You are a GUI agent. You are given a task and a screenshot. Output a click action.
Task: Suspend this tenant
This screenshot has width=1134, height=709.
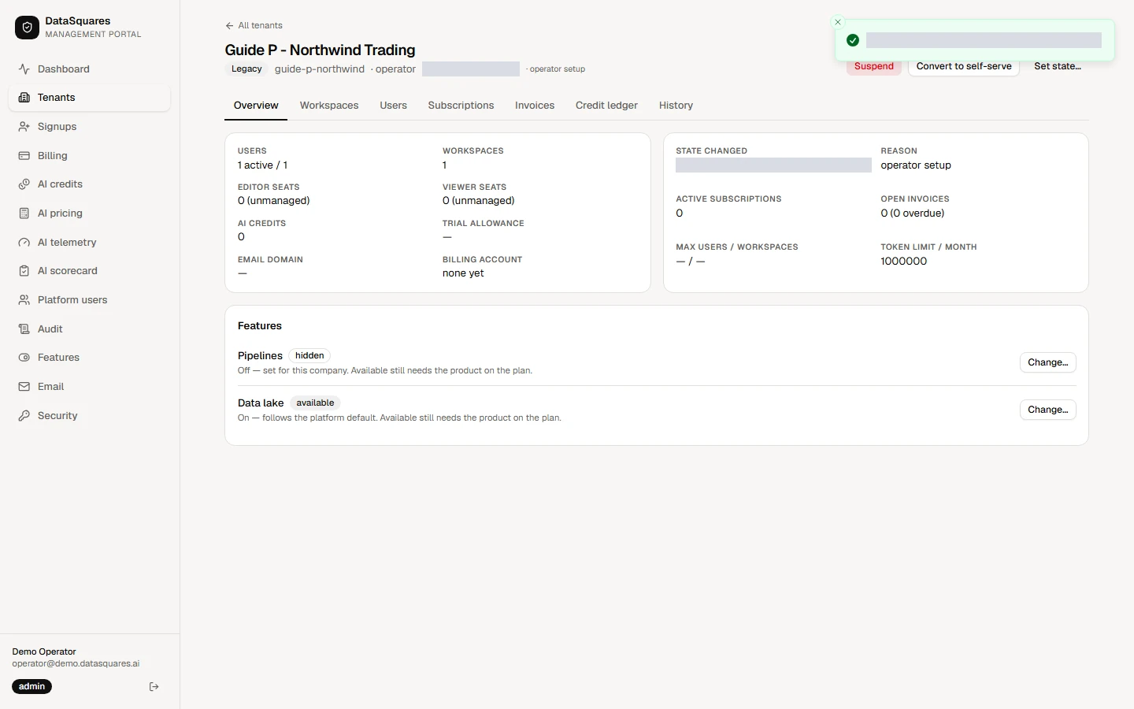873,67
